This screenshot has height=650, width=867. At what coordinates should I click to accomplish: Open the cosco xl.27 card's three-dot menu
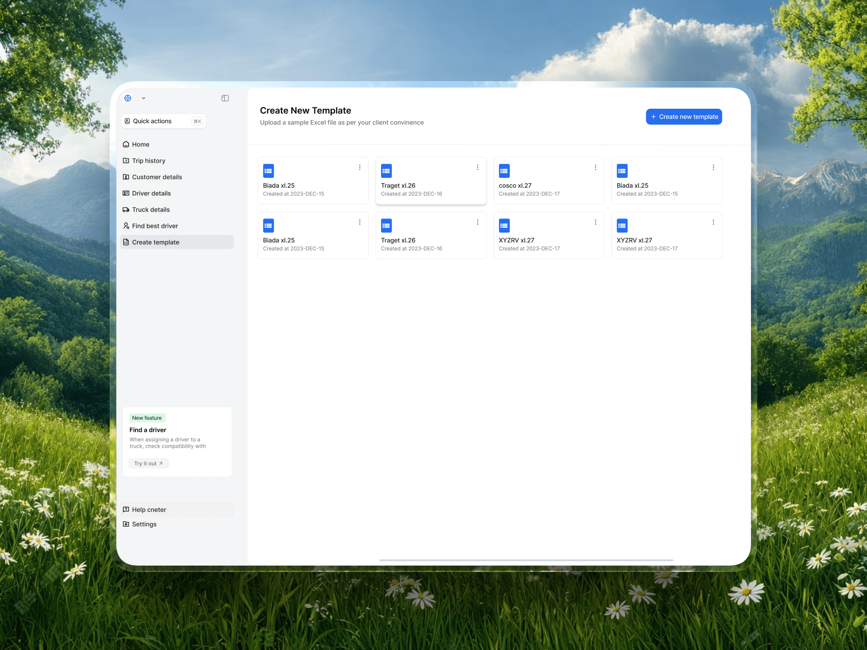(595, 167)
